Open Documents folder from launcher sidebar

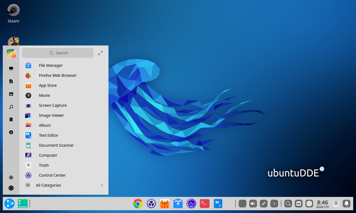tap(11, 81)
